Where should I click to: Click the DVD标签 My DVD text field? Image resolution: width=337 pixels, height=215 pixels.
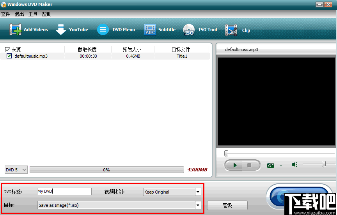(x=64, y=191)
